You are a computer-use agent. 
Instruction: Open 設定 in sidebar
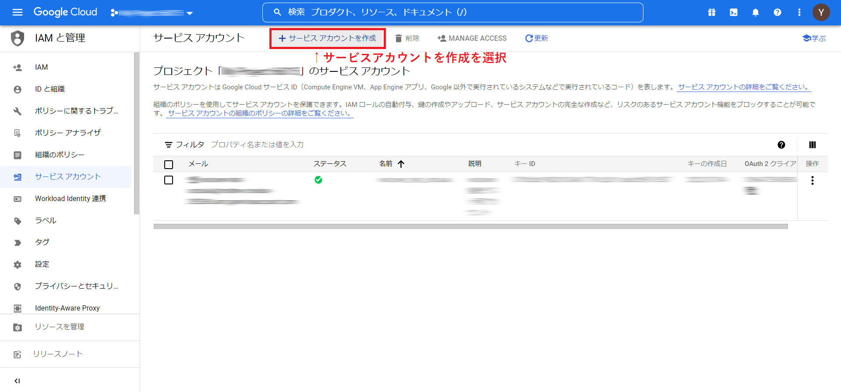pyautogui.click(x=66, y=264)
